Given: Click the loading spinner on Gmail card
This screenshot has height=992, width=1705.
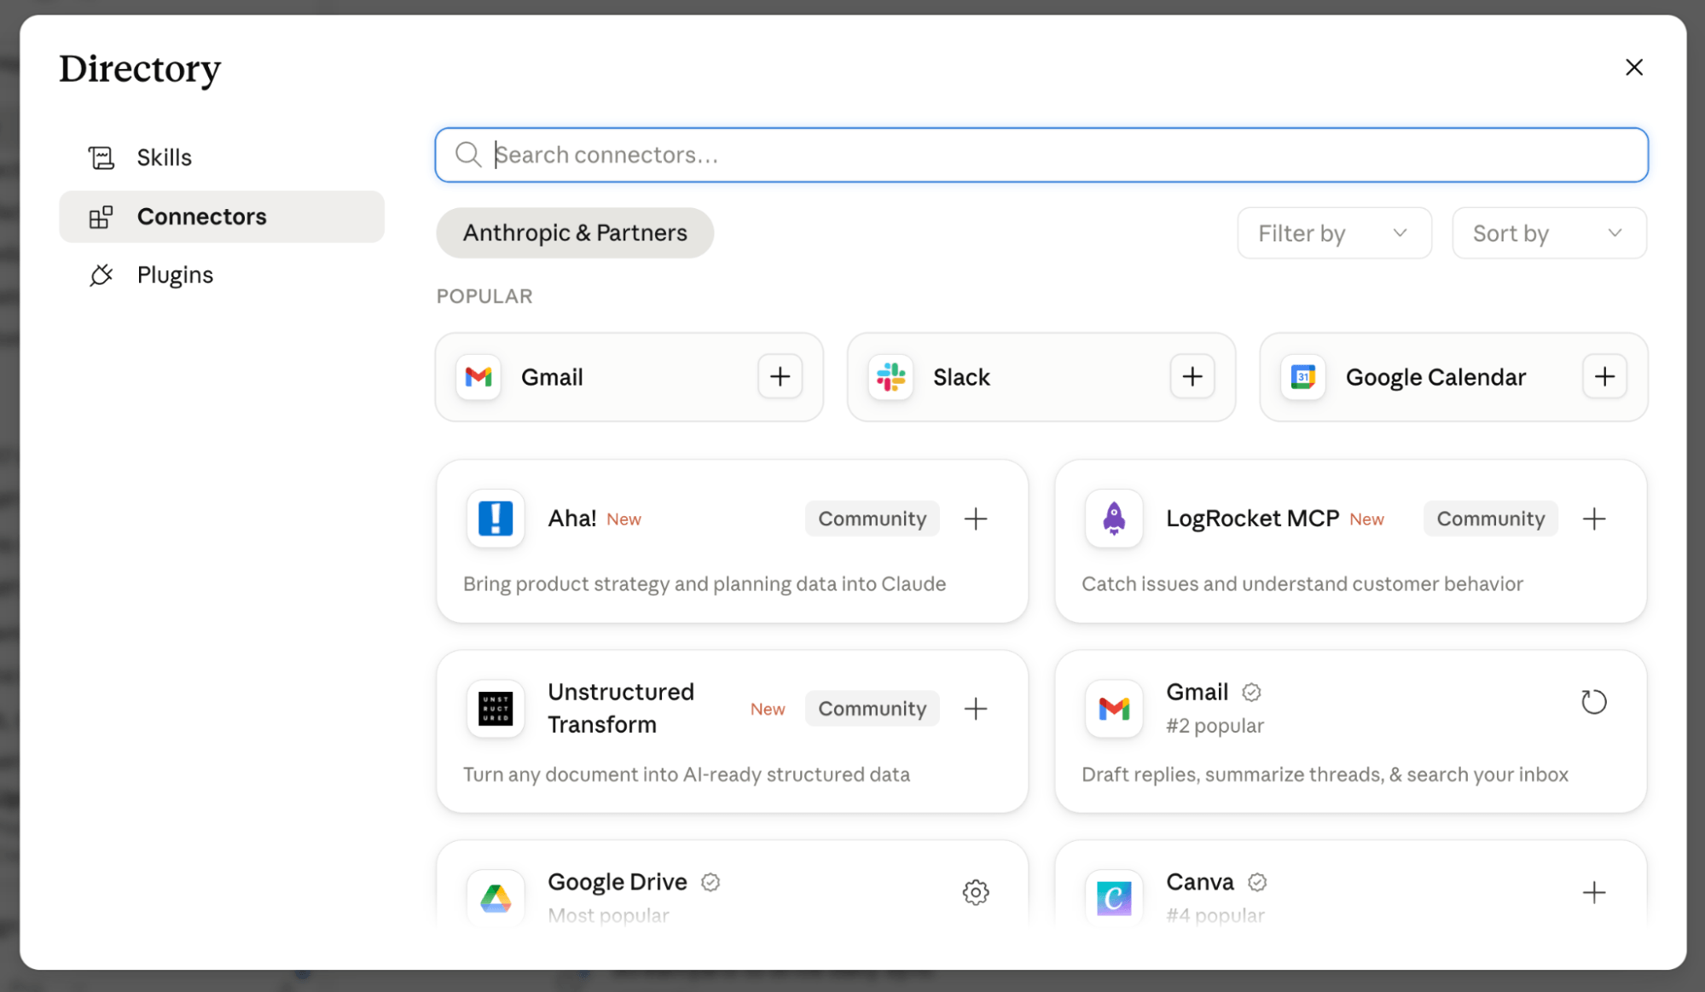Looking at the screenshot, I should point(1593,702).
